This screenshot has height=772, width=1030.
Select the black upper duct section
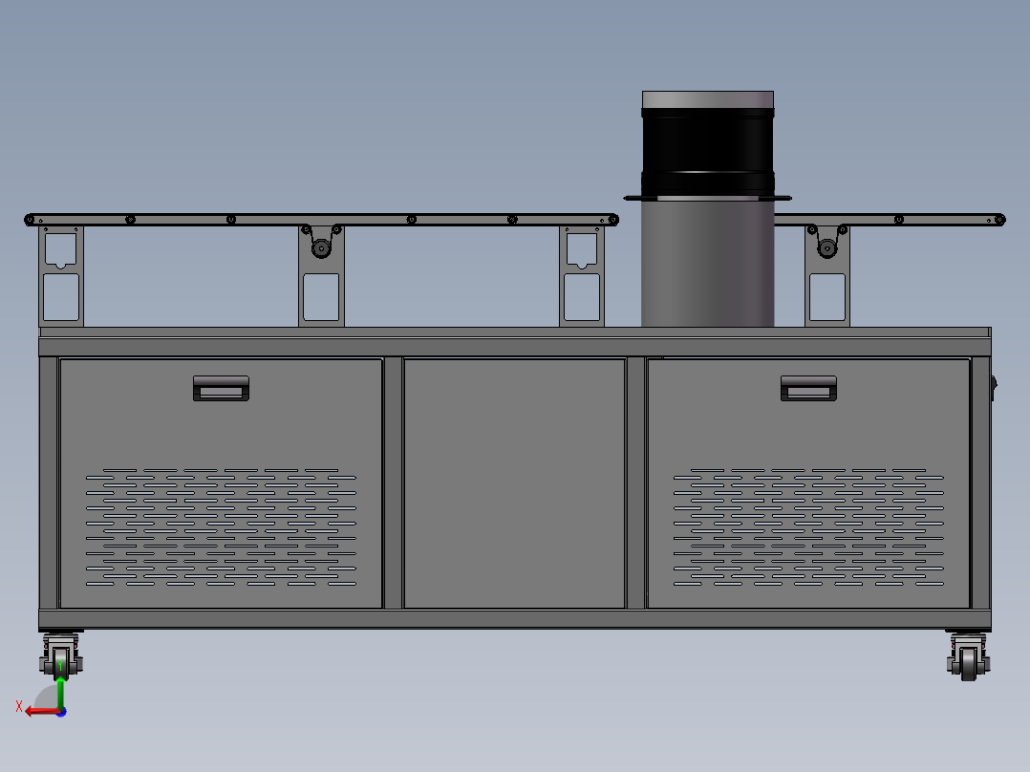coord(707,152)
